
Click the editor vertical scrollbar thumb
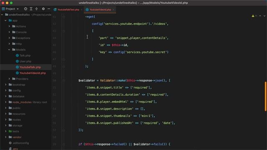pos(265,96)
